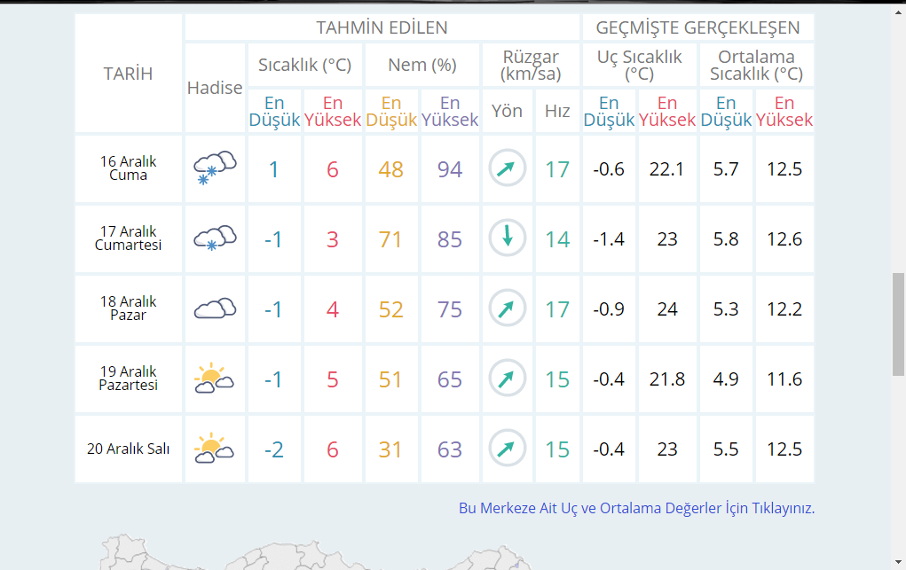Click the 20 Aralık Salı date cell
Viewport: 906px width, 570px height.
(x=129, y=449)
